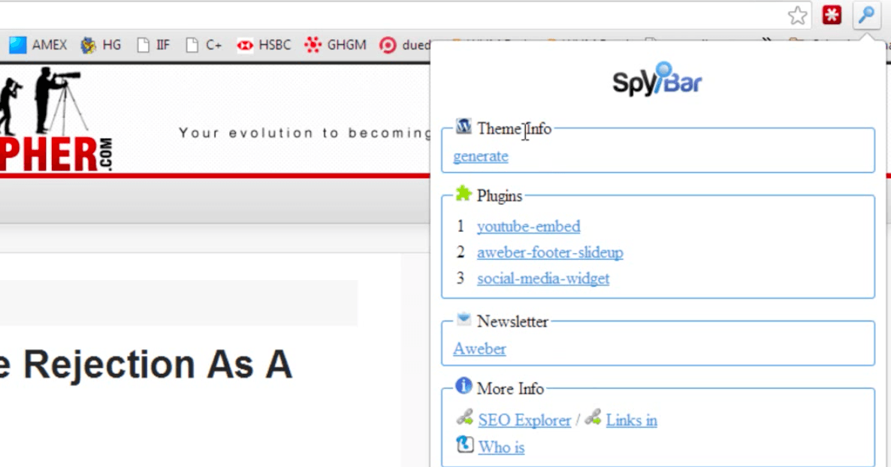
Task: Open the AMEX bookmark
Action: [x=38, y=45]
